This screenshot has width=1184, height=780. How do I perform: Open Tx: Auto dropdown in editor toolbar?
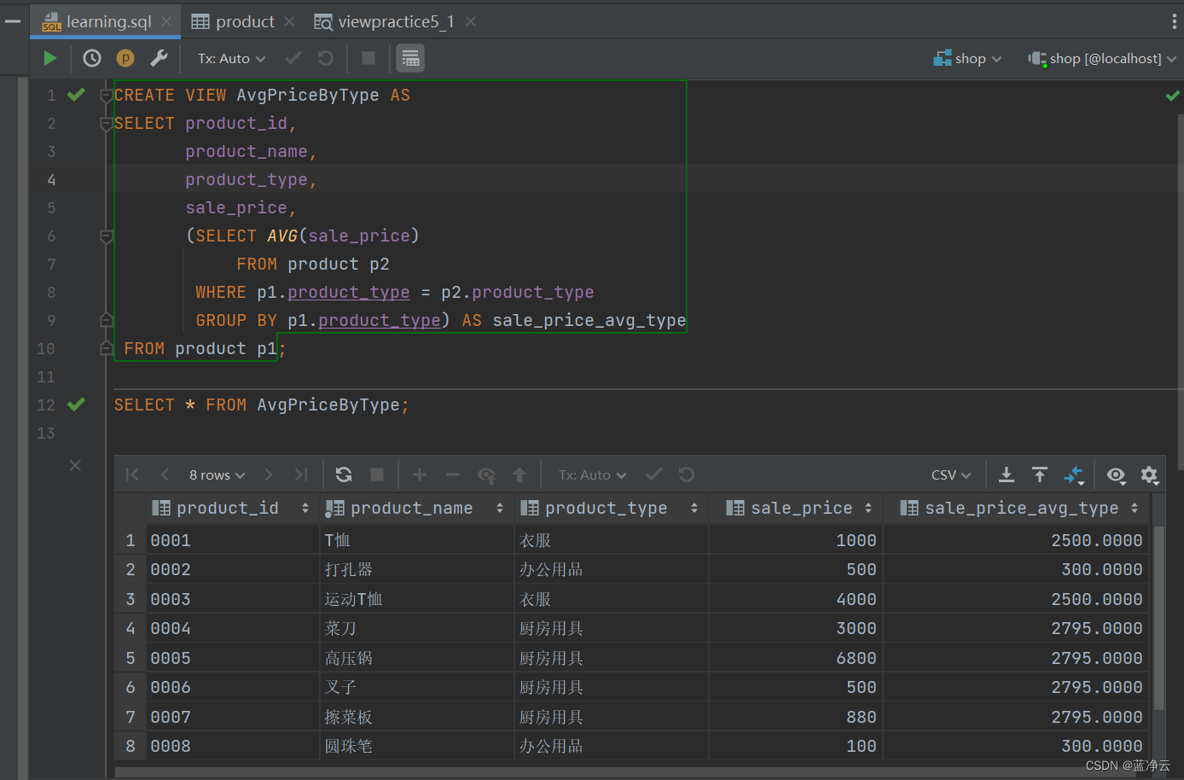click(x=232, y=58)
